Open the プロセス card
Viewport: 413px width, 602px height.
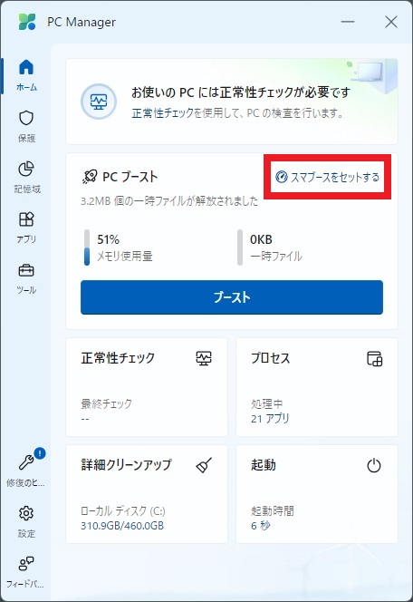317,387
